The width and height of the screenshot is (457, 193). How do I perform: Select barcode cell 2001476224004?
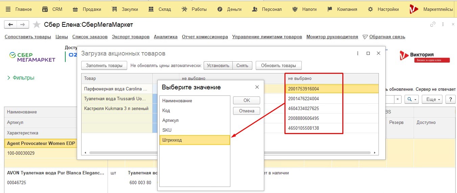point(332,99)
